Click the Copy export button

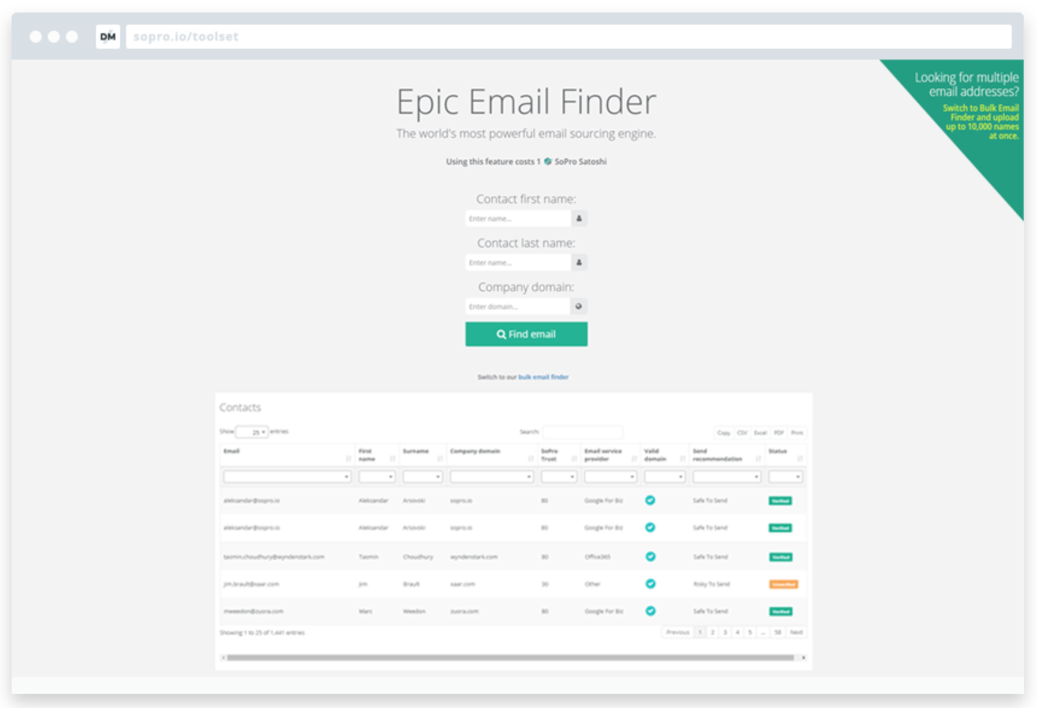(724, 433)
